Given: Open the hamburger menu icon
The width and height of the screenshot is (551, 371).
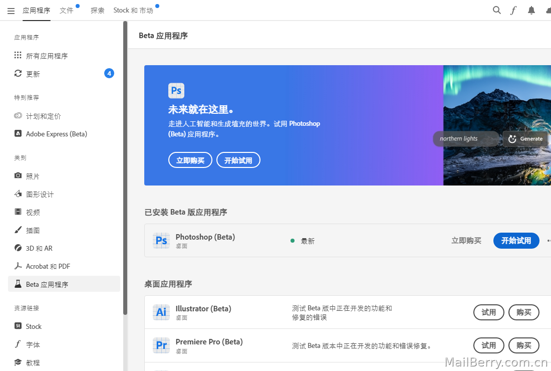Looking at the screenshot, I should (11, 11).
